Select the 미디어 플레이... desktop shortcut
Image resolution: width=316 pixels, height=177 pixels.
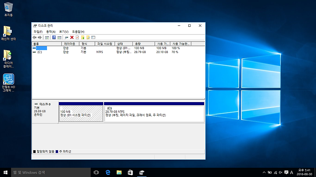(8, 59)
